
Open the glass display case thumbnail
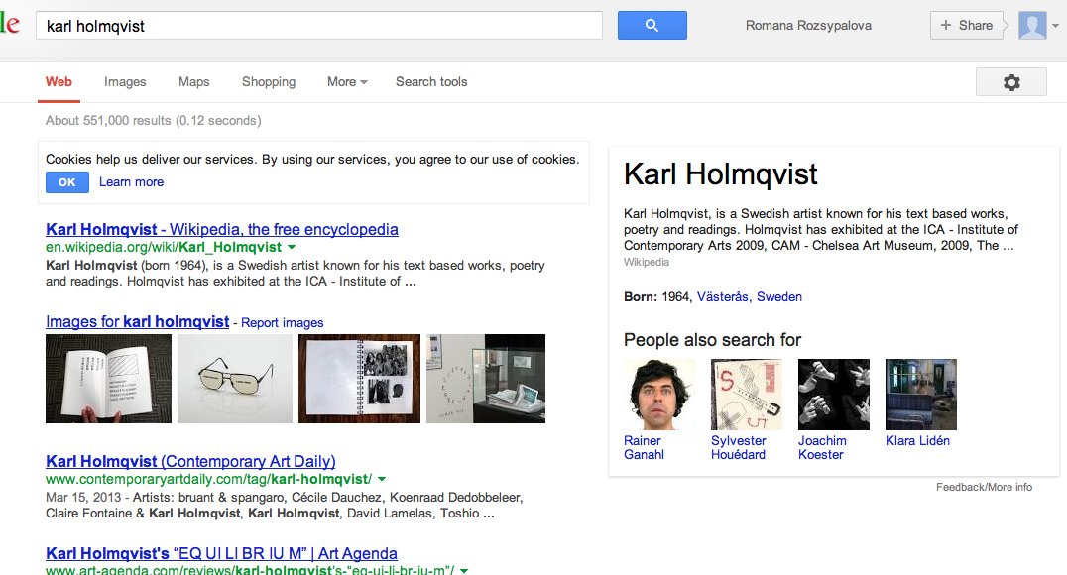[x=486, y=379]
